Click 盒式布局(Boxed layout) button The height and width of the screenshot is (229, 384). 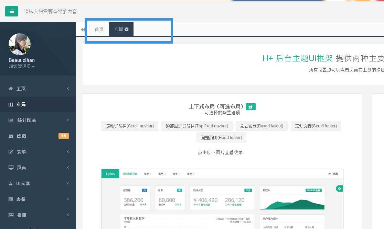[x=262, y=126]
